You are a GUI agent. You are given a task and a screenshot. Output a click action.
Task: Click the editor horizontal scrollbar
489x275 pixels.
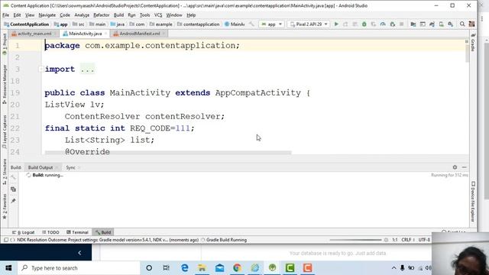pos(168,153)
